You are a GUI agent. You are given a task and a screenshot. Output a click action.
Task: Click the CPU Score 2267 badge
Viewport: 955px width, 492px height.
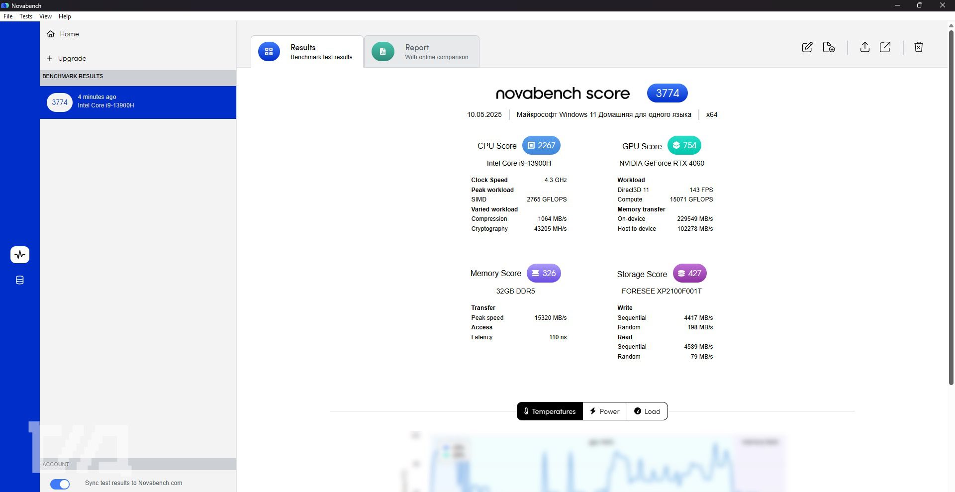point(541,145)
